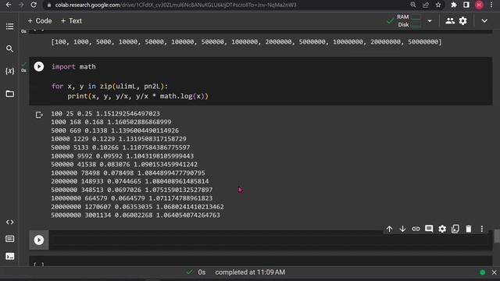
Task: Clear the cell output icon
Action: click(x=39, y=115)
